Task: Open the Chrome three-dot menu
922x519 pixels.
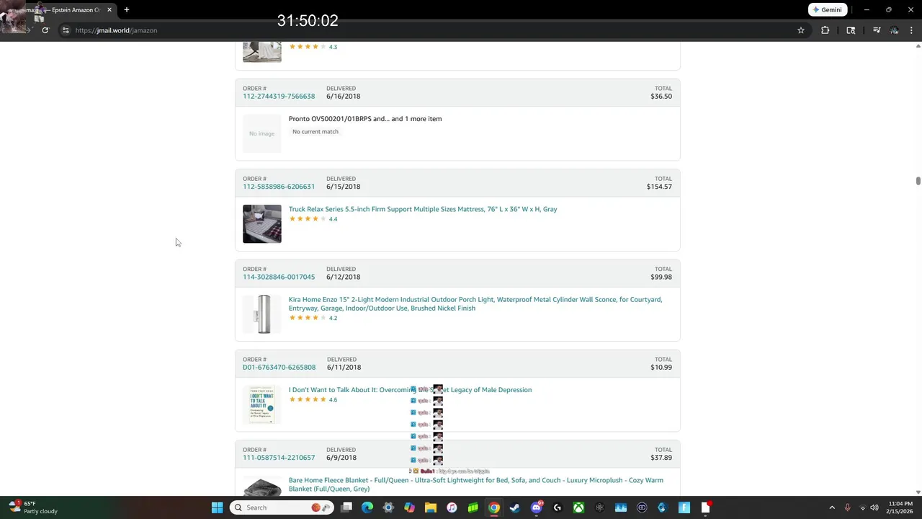Action: [911, 30]
